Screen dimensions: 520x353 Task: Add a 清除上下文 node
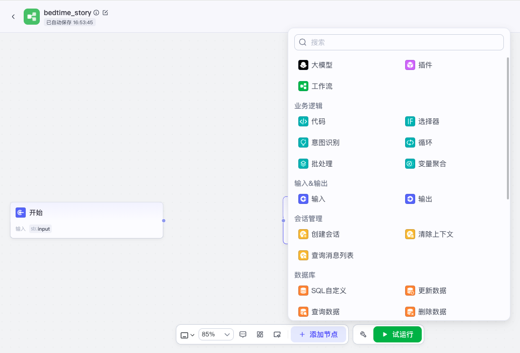point(429,234)
